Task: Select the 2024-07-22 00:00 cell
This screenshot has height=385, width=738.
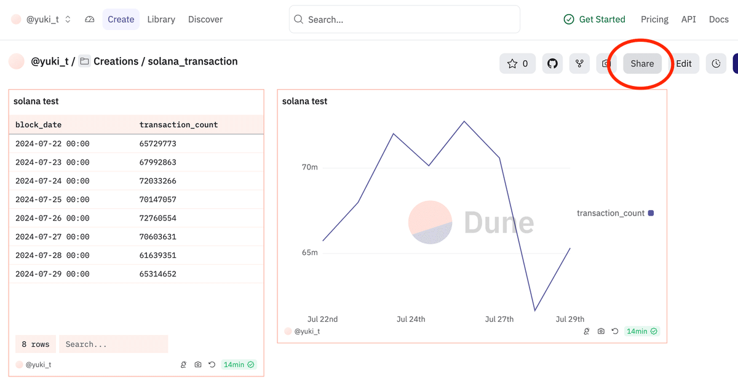Action: (x=52, y=144)
